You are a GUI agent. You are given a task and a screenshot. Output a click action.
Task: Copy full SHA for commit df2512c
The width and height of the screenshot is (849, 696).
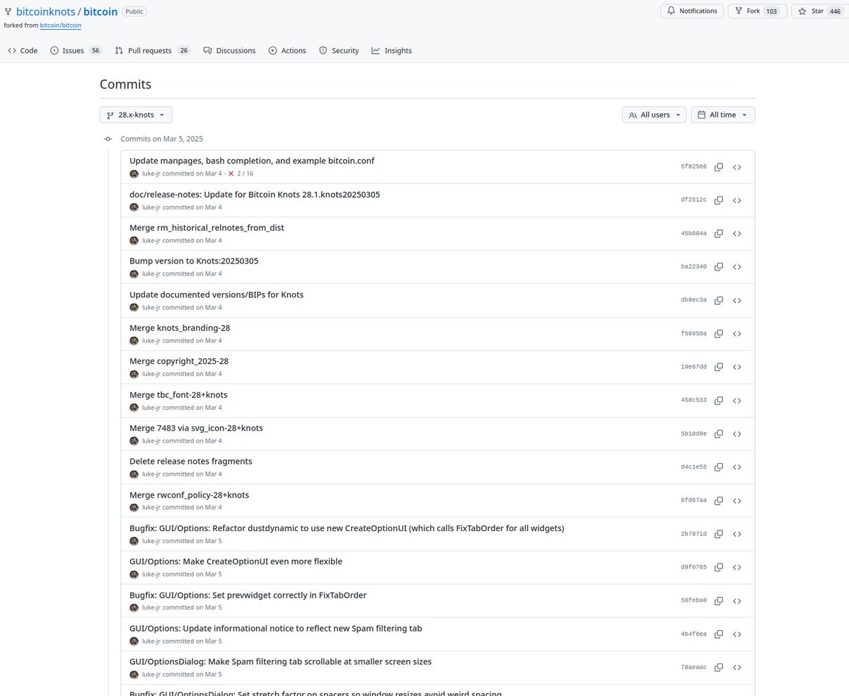point(719,200)
